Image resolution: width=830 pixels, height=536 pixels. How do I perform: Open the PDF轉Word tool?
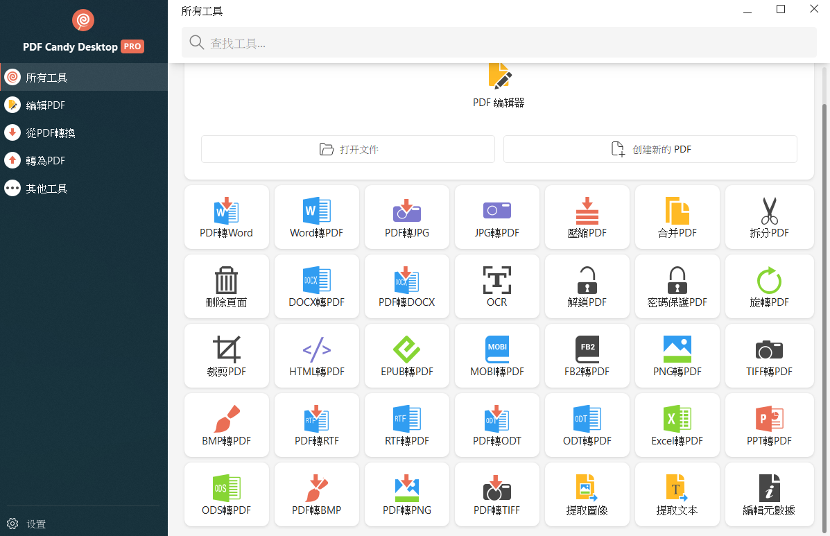click(227, 217)
